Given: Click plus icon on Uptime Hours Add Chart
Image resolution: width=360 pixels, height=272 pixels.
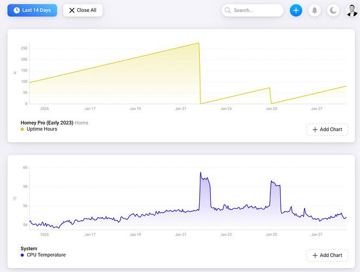Looking at the screenshot, I should coord(315,129).
